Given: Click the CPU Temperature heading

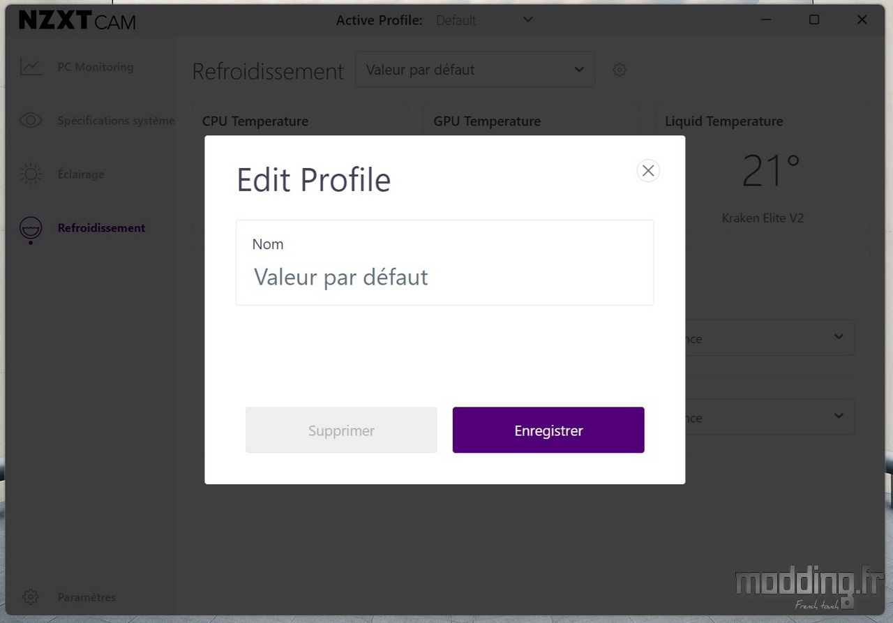Looking at the screenshot, I should pyautogui.click(x=255, y=121).
